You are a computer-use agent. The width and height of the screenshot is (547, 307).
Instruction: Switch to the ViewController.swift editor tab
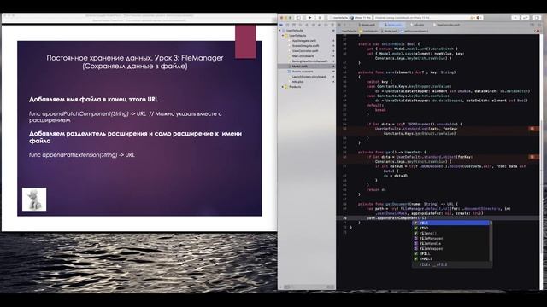pos(446,25)
